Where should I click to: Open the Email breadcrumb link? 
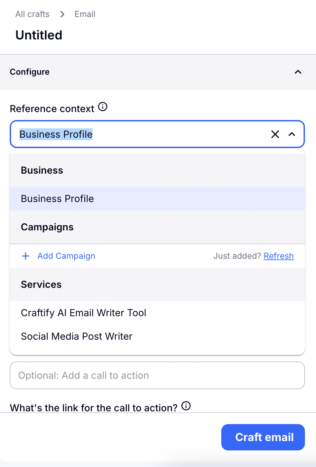coord(85,14)
